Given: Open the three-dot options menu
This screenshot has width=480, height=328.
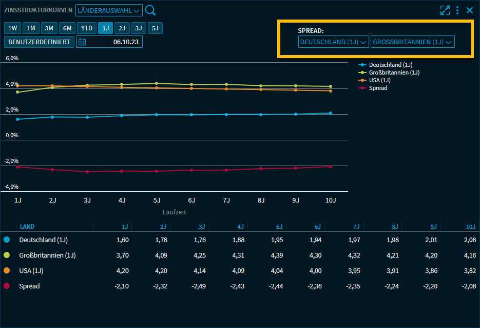Looking at the screenshot, I should point(457,10).
